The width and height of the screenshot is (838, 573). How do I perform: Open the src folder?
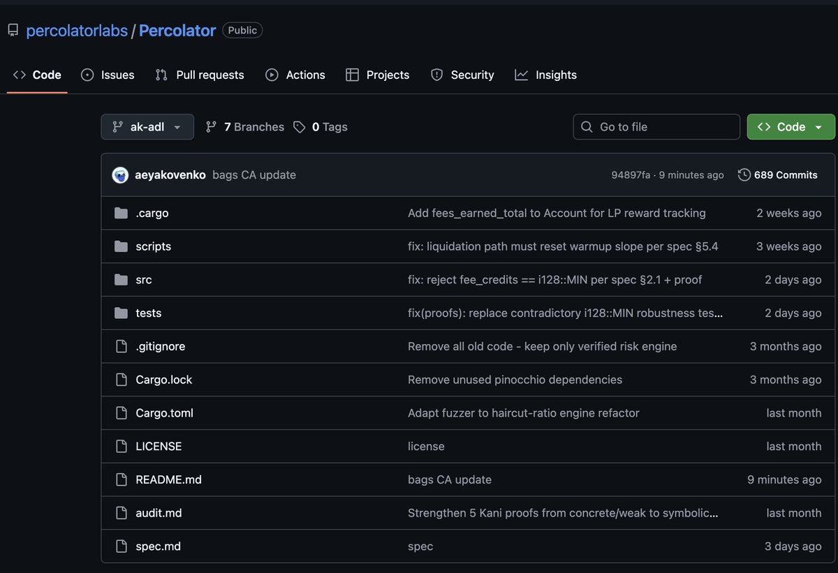[x=144, y=280]
